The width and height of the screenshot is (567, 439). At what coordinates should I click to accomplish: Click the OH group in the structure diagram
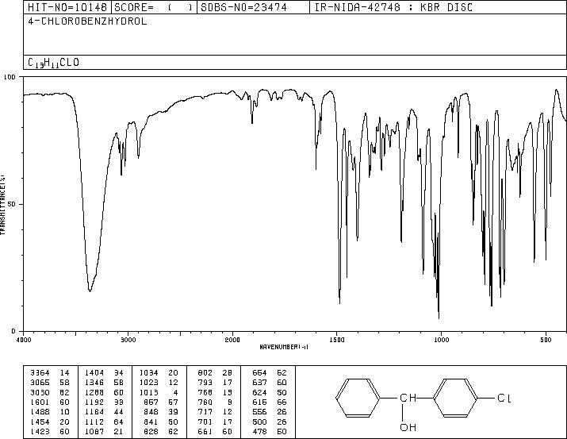(408, 427)
